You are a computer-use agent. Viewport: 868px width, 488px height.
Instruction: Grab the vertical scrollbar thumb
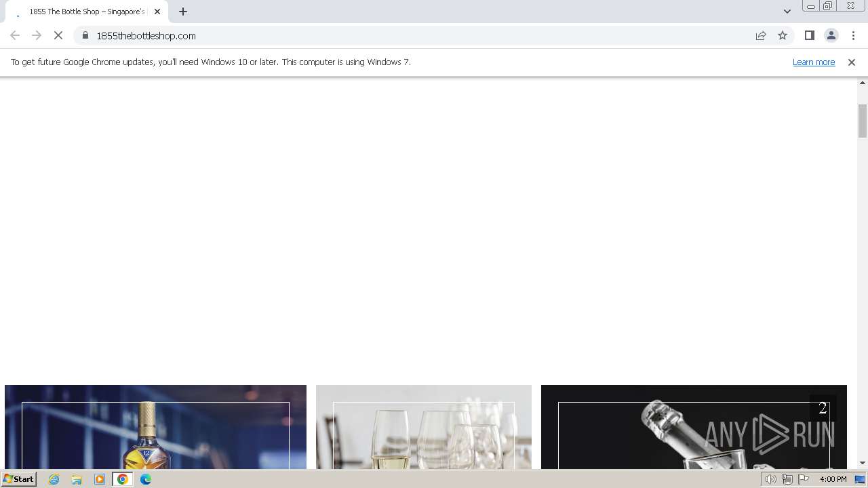tap(863, 121)
